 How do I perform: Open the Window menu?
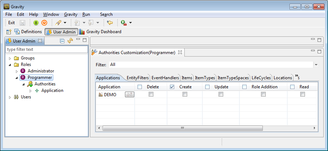tap(51, 14)
